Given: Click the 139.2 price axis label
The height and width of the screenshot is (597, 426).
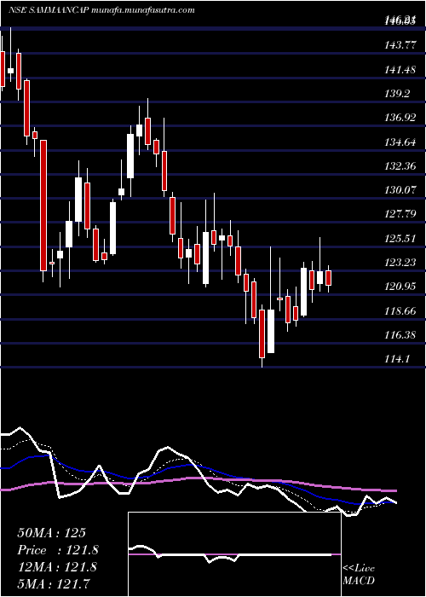Looking at the screenshot, I should click(397, 94).
